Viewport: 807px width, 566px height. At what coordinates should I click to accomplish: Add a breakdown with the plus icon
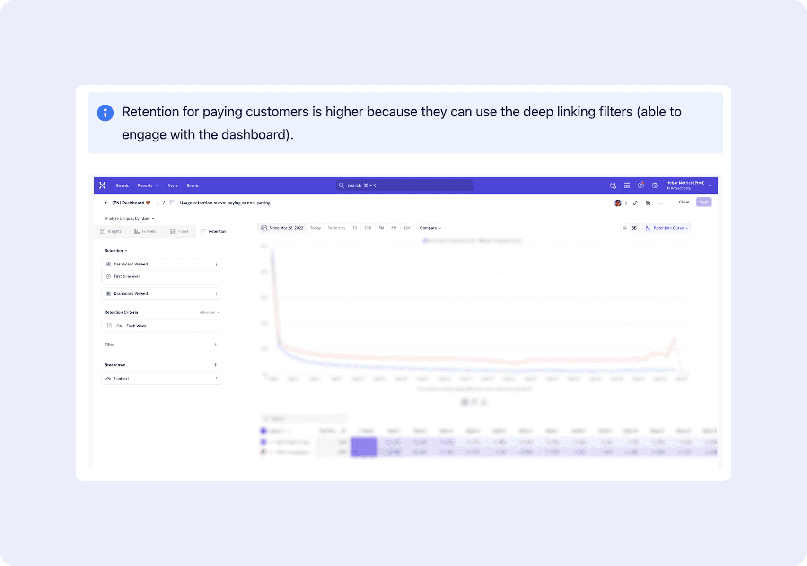point(215,365)
